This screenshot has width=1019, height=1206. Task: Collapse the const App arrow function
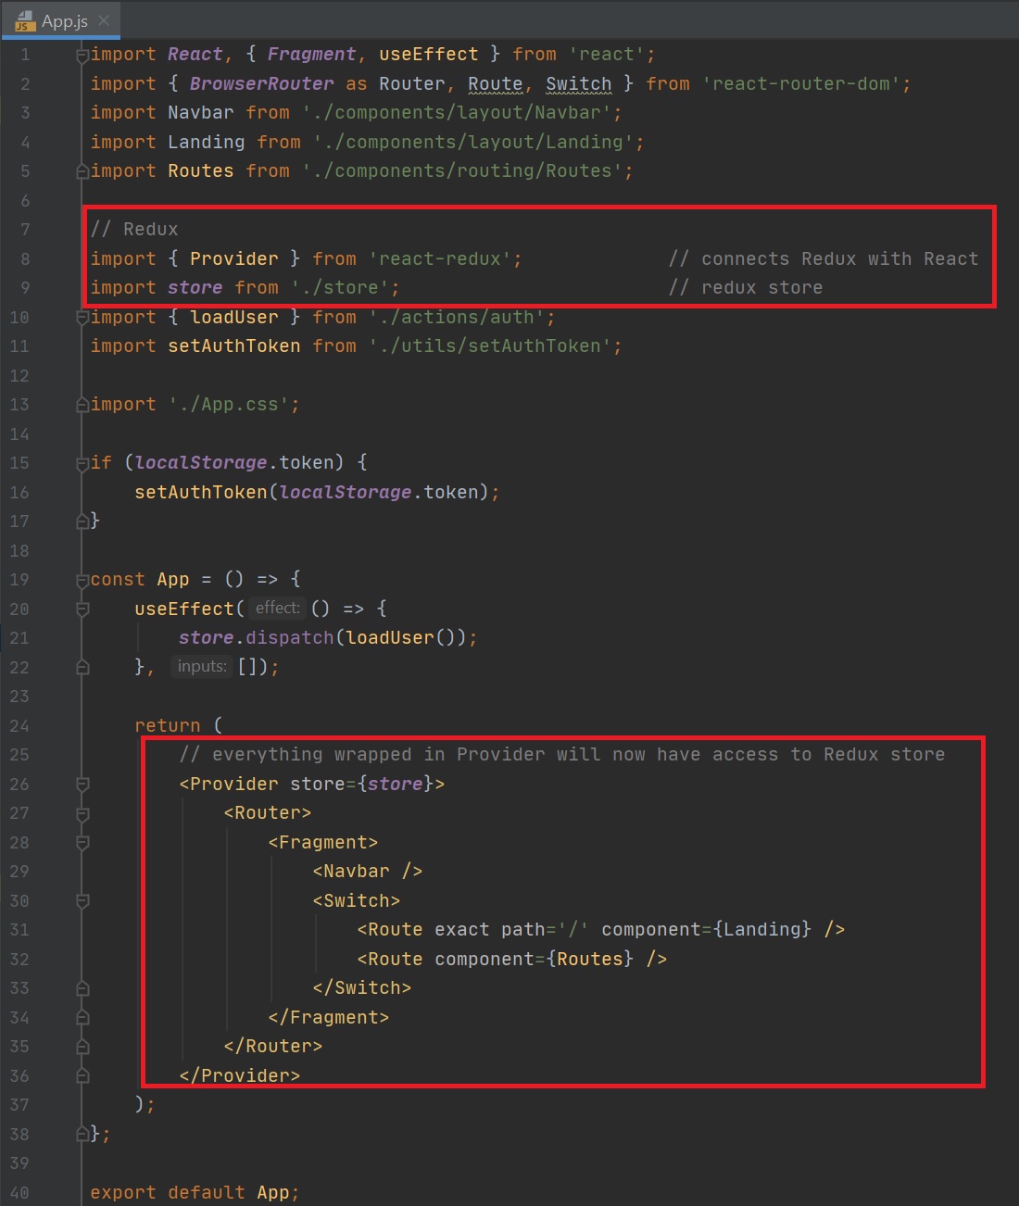[x=82, y=580]
